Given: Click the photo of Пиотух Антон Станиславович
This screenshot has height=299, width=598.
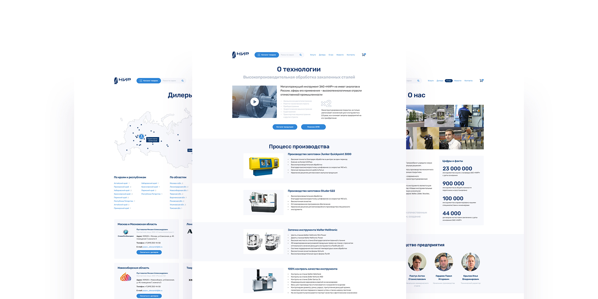Looking at the screenshot, I should pos(417,262).
